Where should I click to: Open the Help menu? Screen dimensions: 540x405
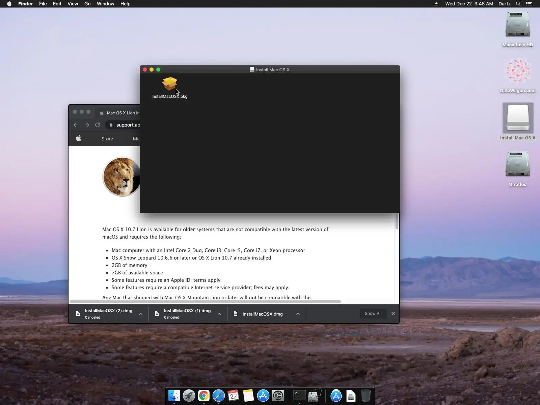click(125, 4)
